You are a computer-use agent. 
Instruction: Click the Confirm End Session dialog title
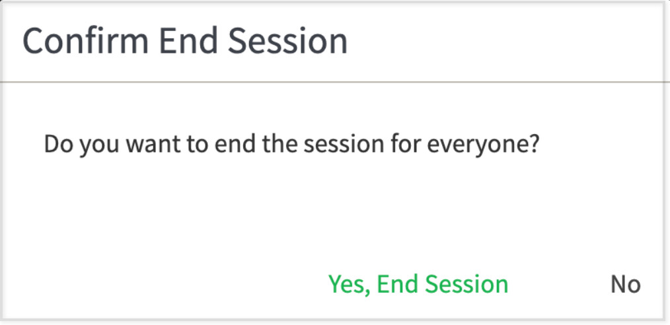pos(185,42)
